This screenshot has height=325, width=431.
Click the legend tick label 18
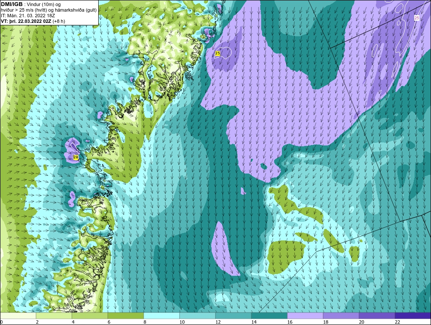point(325,322)
